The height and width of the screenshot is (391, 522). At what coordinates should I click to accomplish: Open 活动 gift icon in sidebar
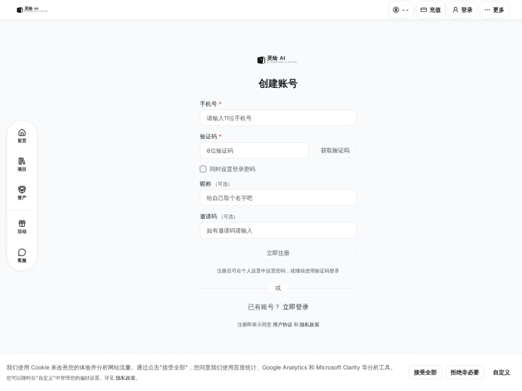point(22,227)
